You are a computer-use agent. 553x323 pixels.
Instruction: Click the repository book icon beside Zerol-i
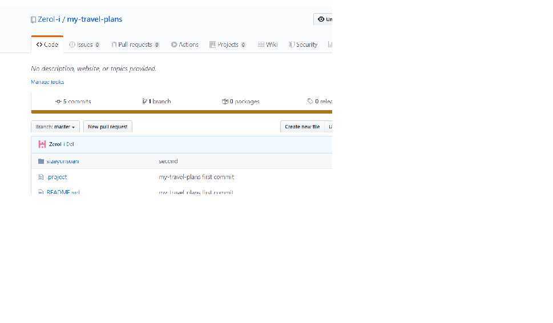33,20
